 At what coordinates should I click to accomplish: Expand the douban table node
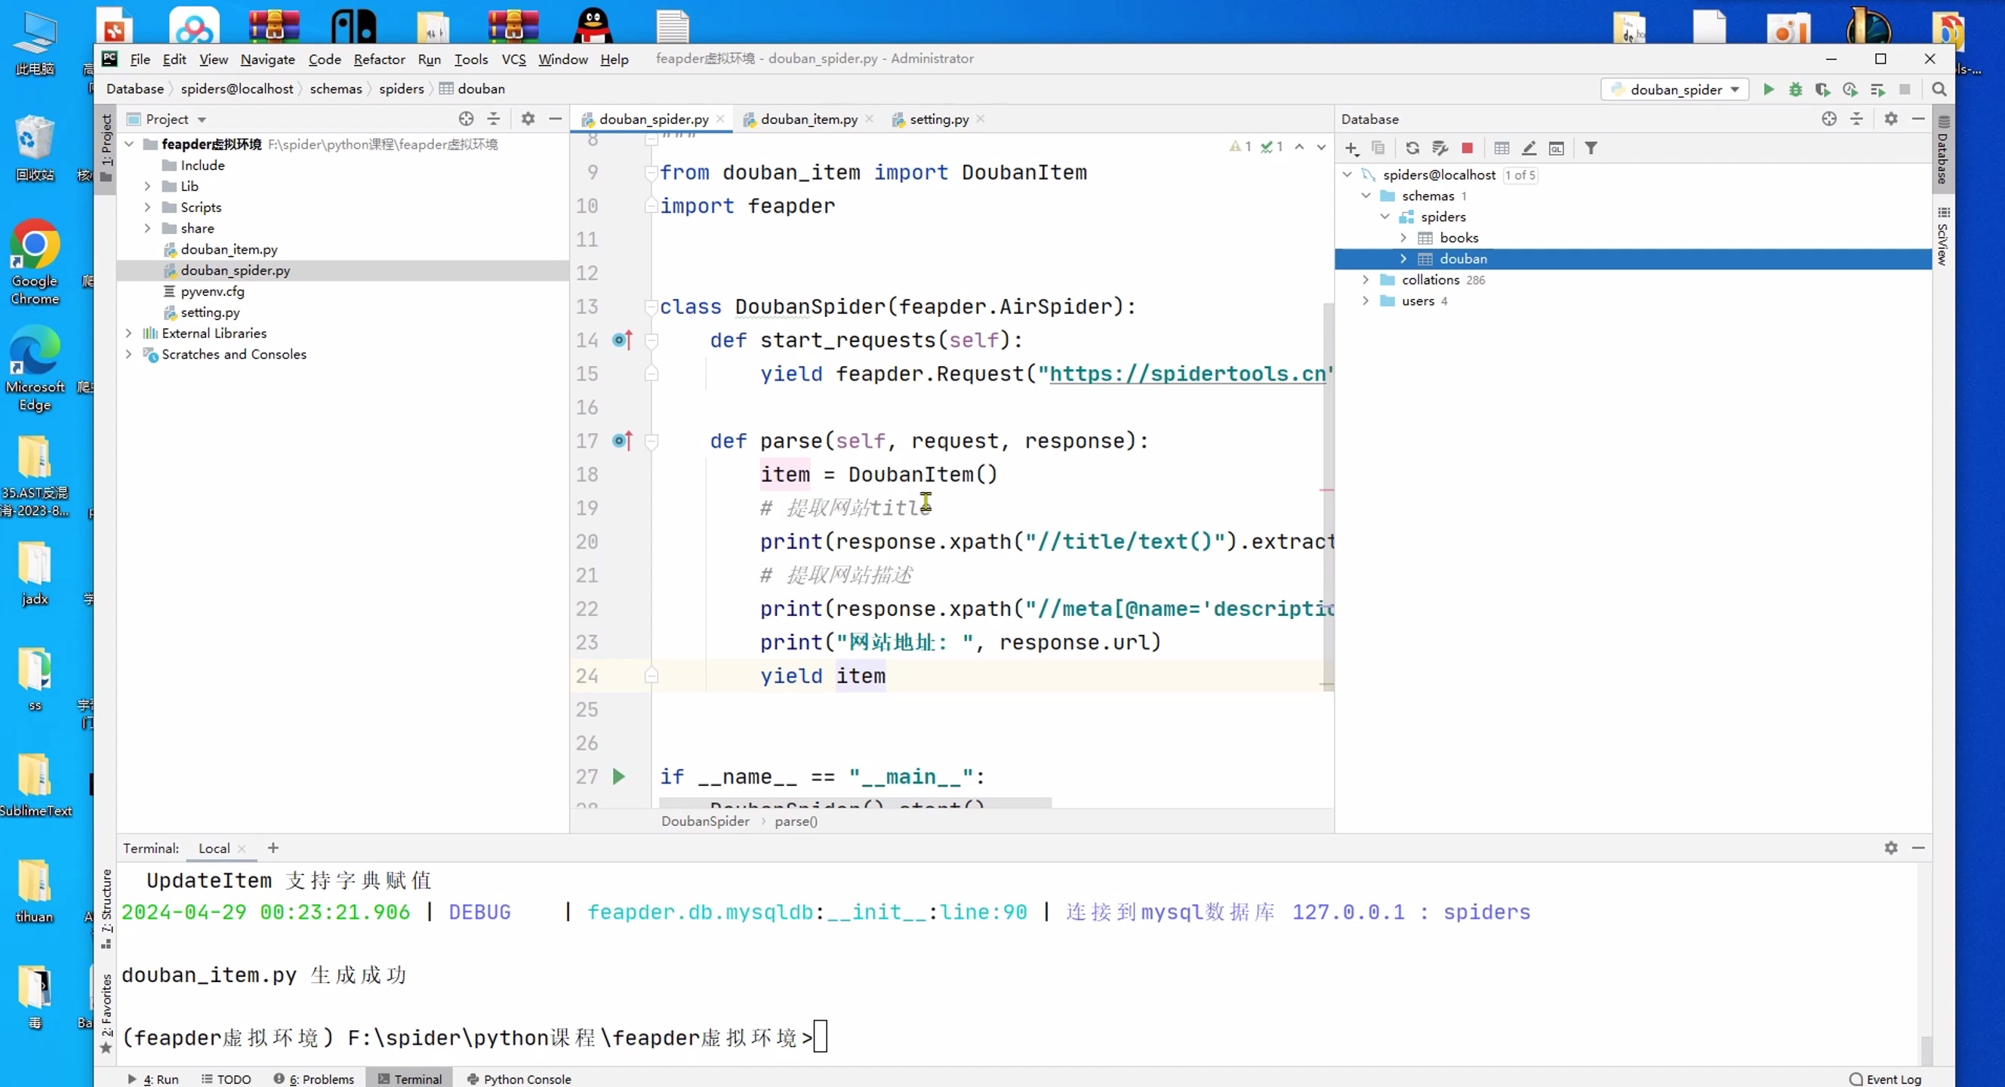(1403, 258)
